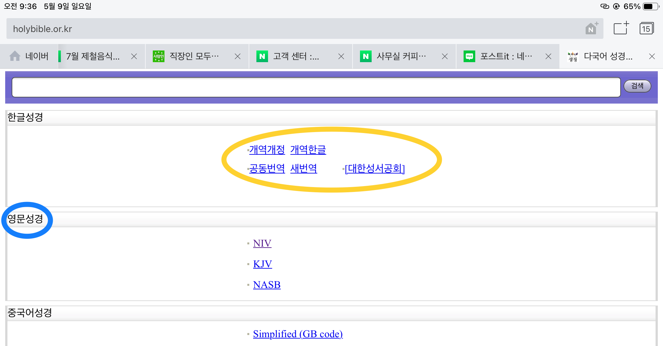Screen dimensions: 663x346
Task: Click the 한글성경 section heading
Action: tap(25, 117)
